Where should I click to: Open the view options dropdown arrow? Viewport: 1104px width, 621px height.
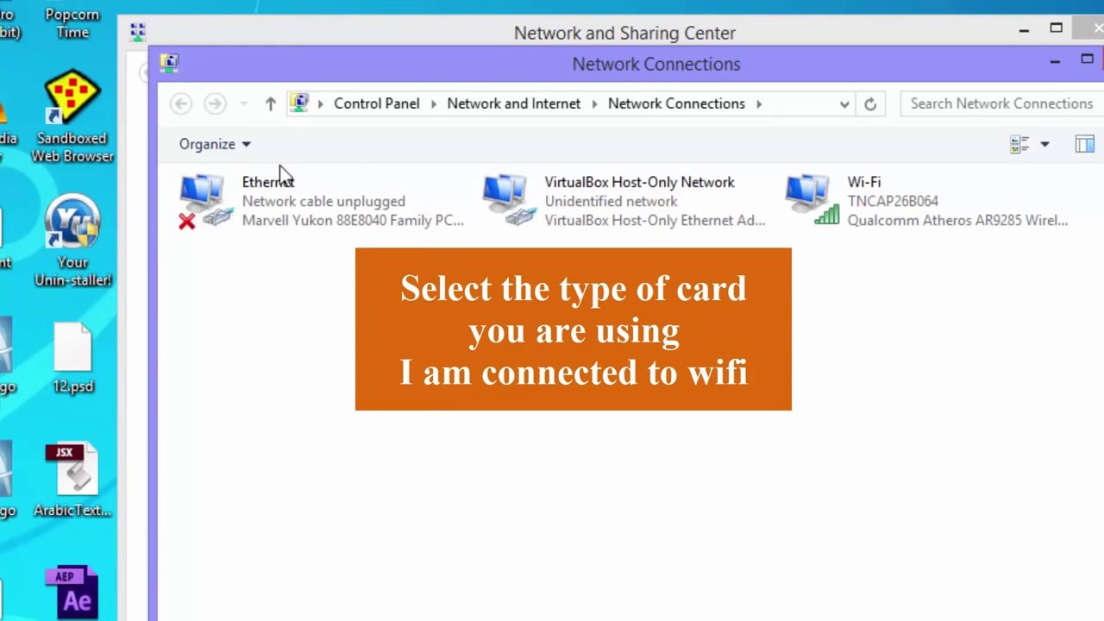(x=1044, y=144)
